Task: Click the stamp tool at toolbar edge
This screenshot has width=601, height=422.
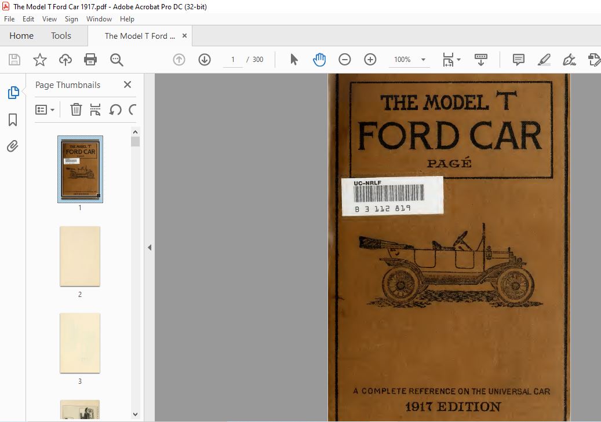Action: pos(594,60)
